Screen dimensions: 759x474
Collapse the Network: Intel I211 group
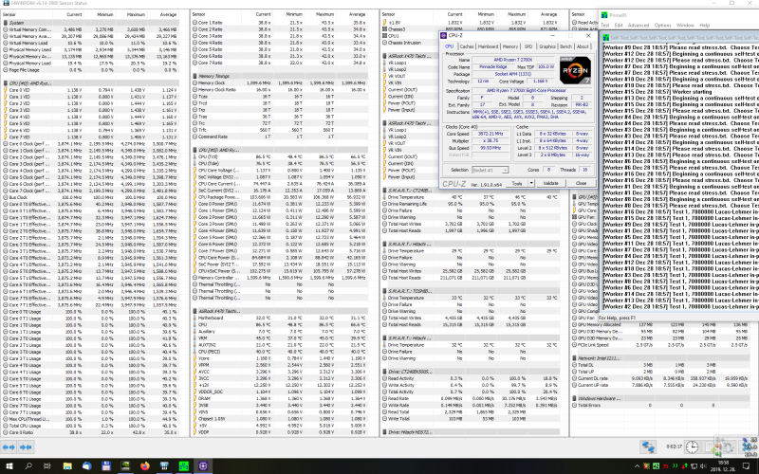(660, 358)
